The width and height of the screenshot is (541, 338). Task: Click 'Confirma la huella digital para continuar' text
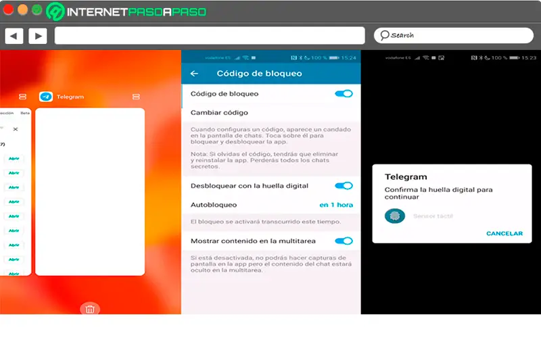pos(438,193)
